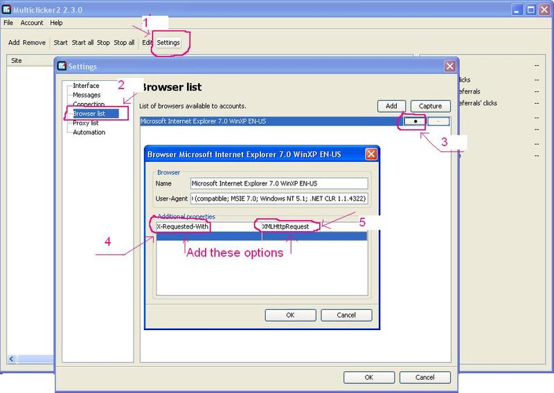
Task: Click Cancel in the Browser dialog
Action: (346, 315)
